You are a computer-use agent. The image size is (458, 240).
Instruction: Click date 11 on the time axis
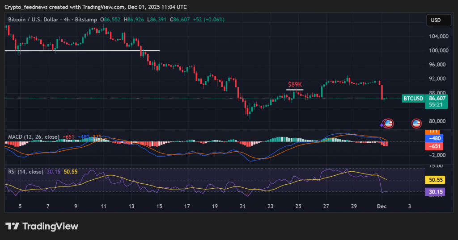(103, 207)
